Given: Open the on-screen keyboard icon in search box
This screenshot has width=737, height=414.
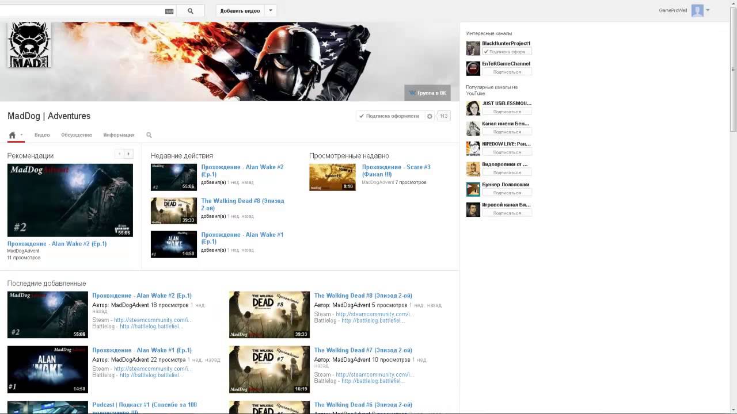Looking at the screenshot, I should [169, 11].
